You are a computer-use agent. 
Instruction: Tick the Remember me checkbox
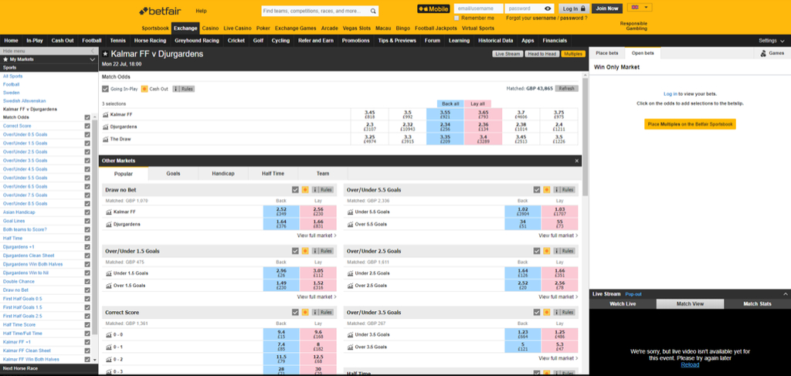457,18
